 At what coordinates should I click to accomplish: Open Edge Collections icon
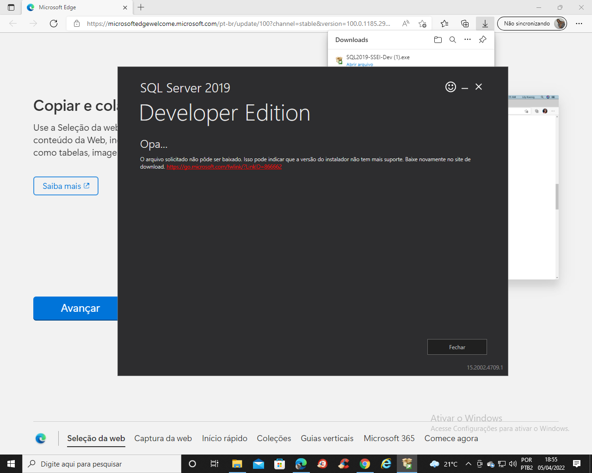[x=465, y=24]
